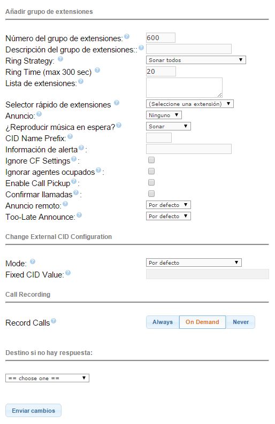Click the Lista de extensiones text area
This screenshot has height=424, width=275.
(x=184, y=88)
